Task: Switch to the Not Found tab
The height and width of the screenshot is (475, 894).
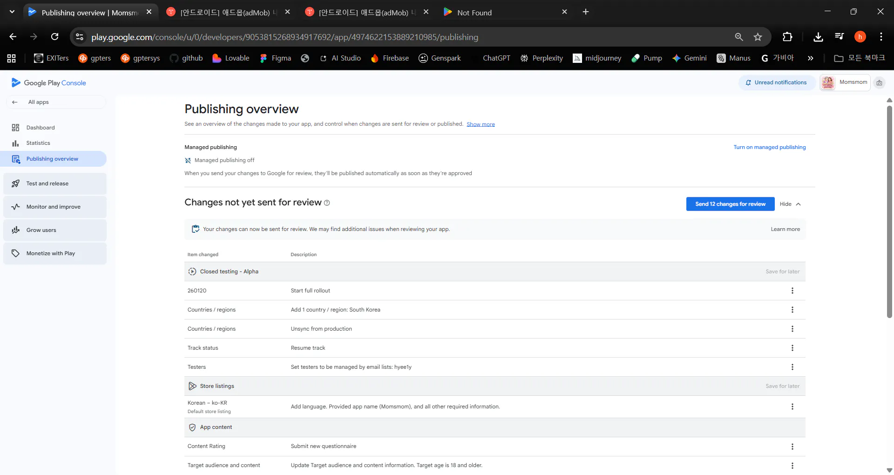Action: [505, 13]
